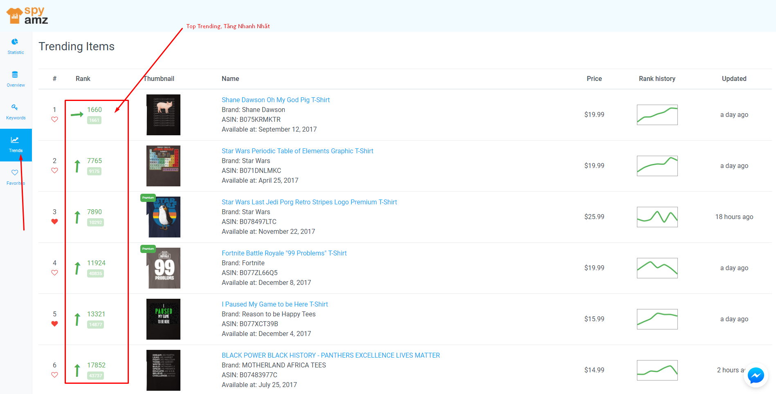Open Fortnite Battle Royale 99 Problems link

pos(284,253)
